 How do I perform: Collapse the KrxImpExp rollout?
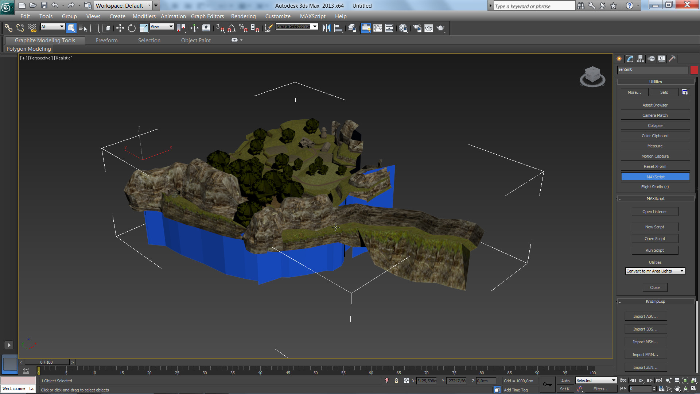(655, 301)
